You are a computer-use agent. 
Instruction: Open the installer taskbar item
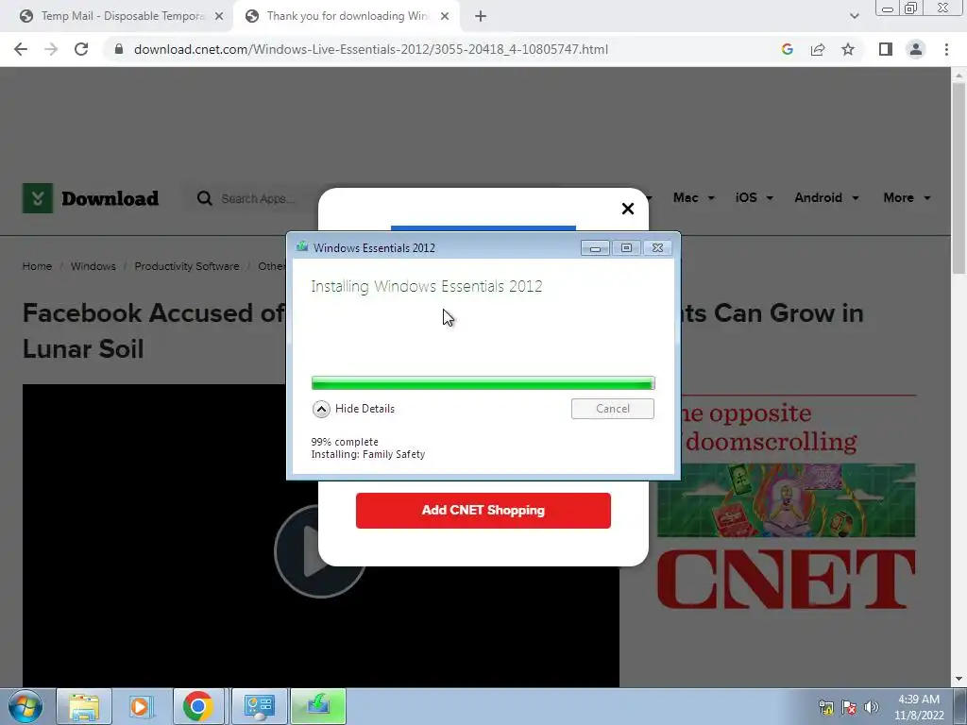coord(318,706)
